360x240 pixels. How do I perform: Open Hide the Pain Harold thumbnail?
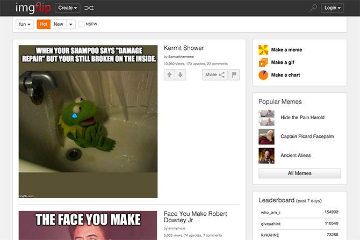coord(267,118)
